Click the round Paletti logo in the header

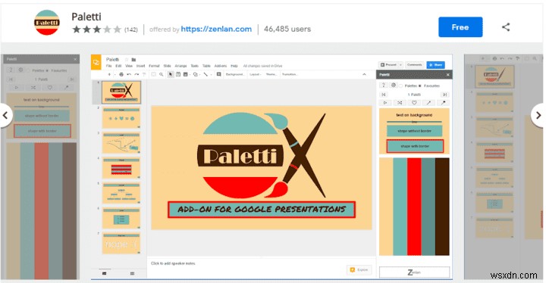pyautogui.click(x=47, y=23)
